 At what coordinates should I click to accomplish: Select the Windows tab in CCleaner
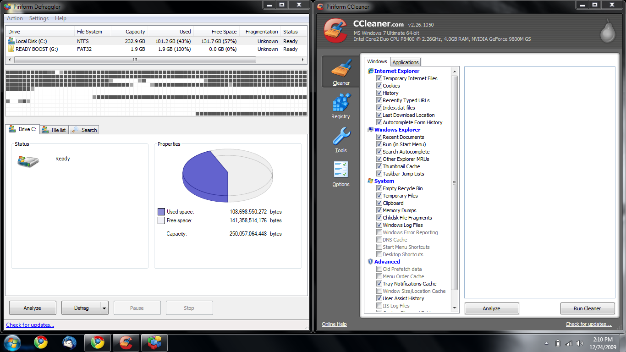click(x=377, y=61)
